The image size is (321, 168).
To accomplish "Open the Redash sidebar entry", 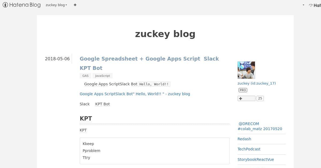I will click(x=244, y=139).
